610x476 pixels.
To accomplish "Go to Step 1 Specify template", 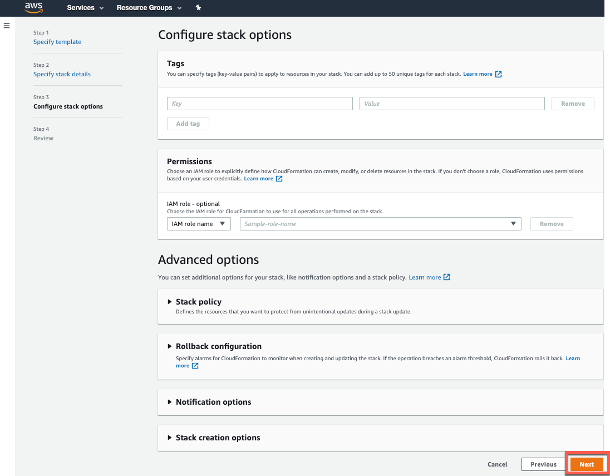I will coord(57,42).
